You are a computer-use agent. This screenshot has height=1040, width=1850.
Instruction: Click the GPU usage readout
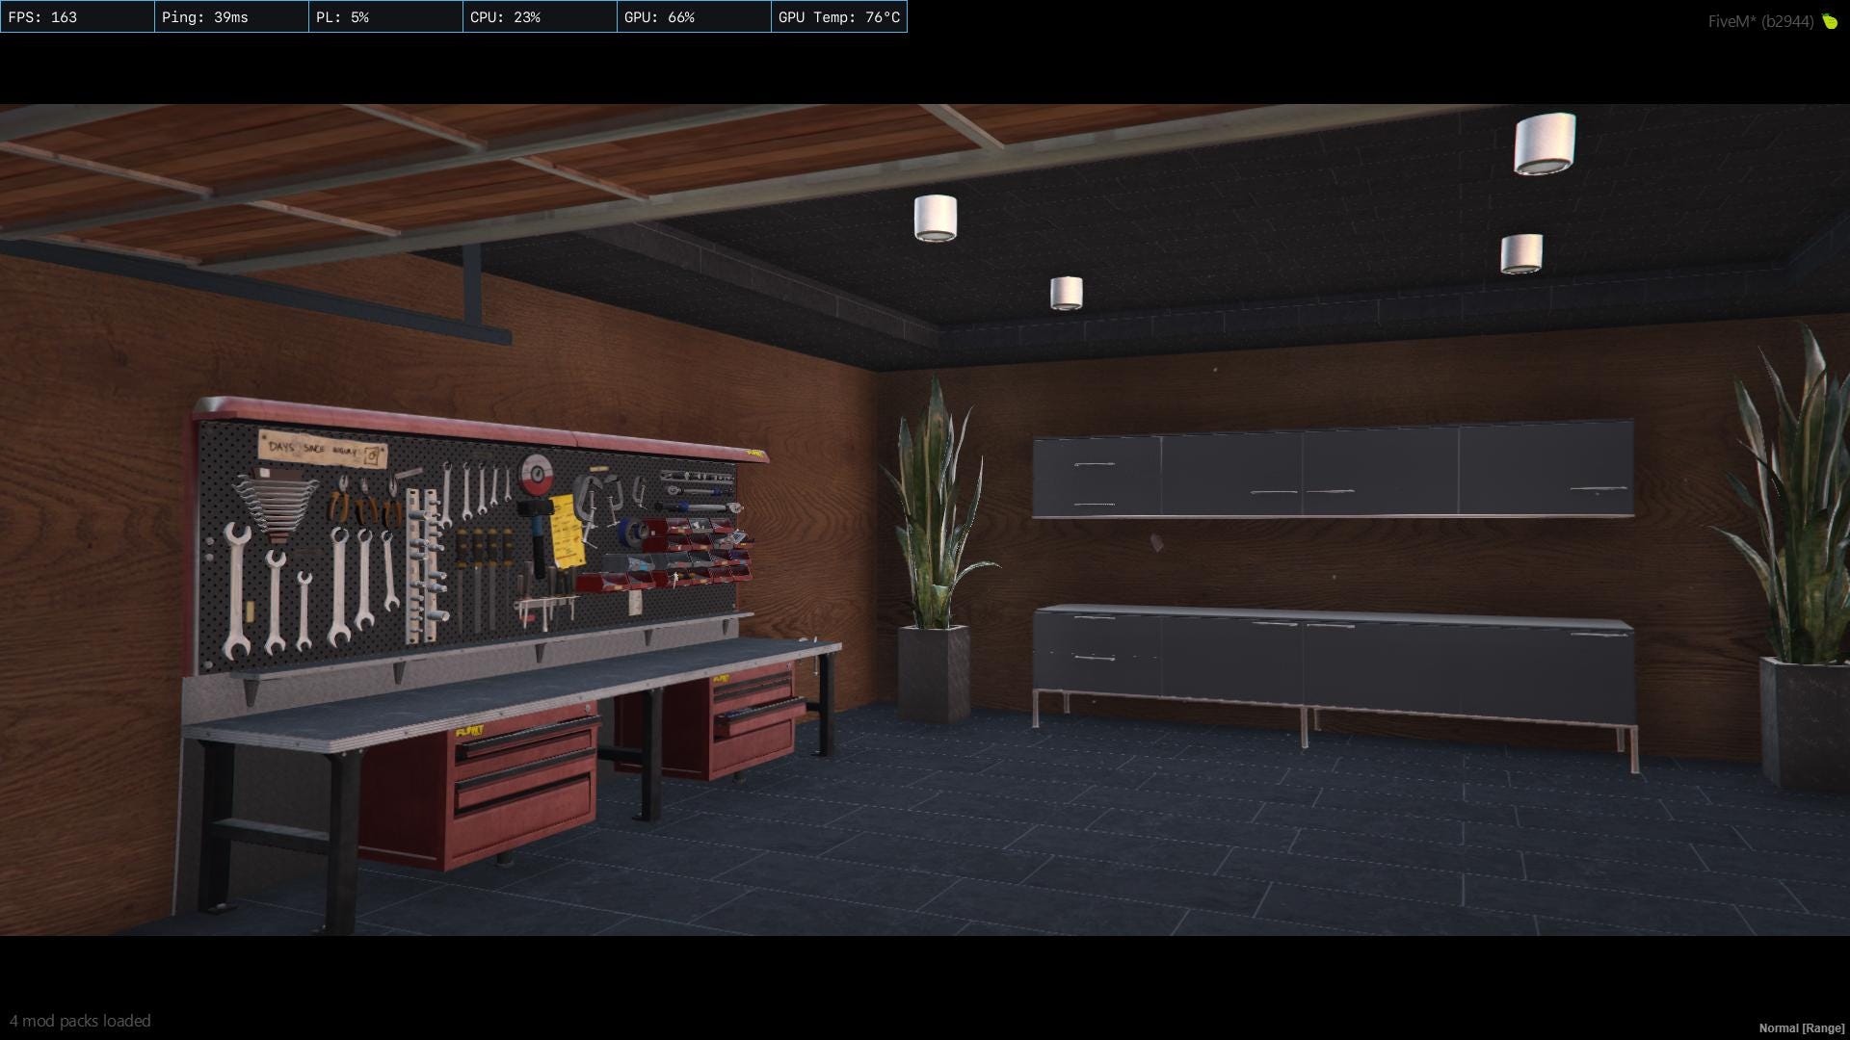[658, 16]
